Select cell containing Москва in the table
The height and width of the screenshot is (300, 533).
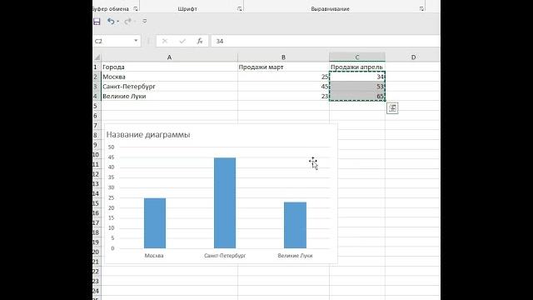coord(169,77)
